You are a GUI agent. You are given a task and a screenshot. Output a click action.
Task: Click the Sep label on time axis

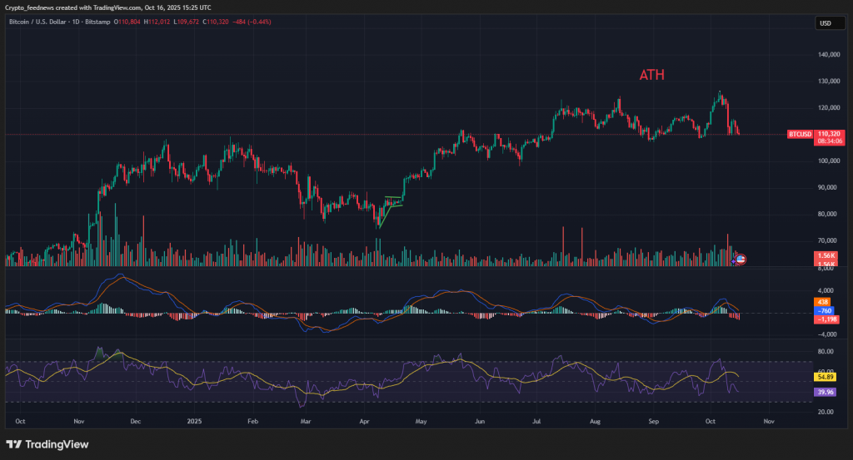click(x=653, y=421)
